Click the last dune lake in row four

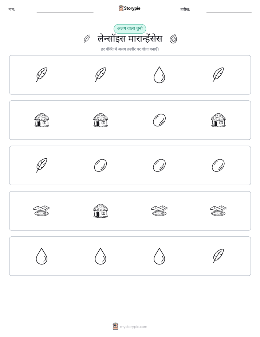218,211
